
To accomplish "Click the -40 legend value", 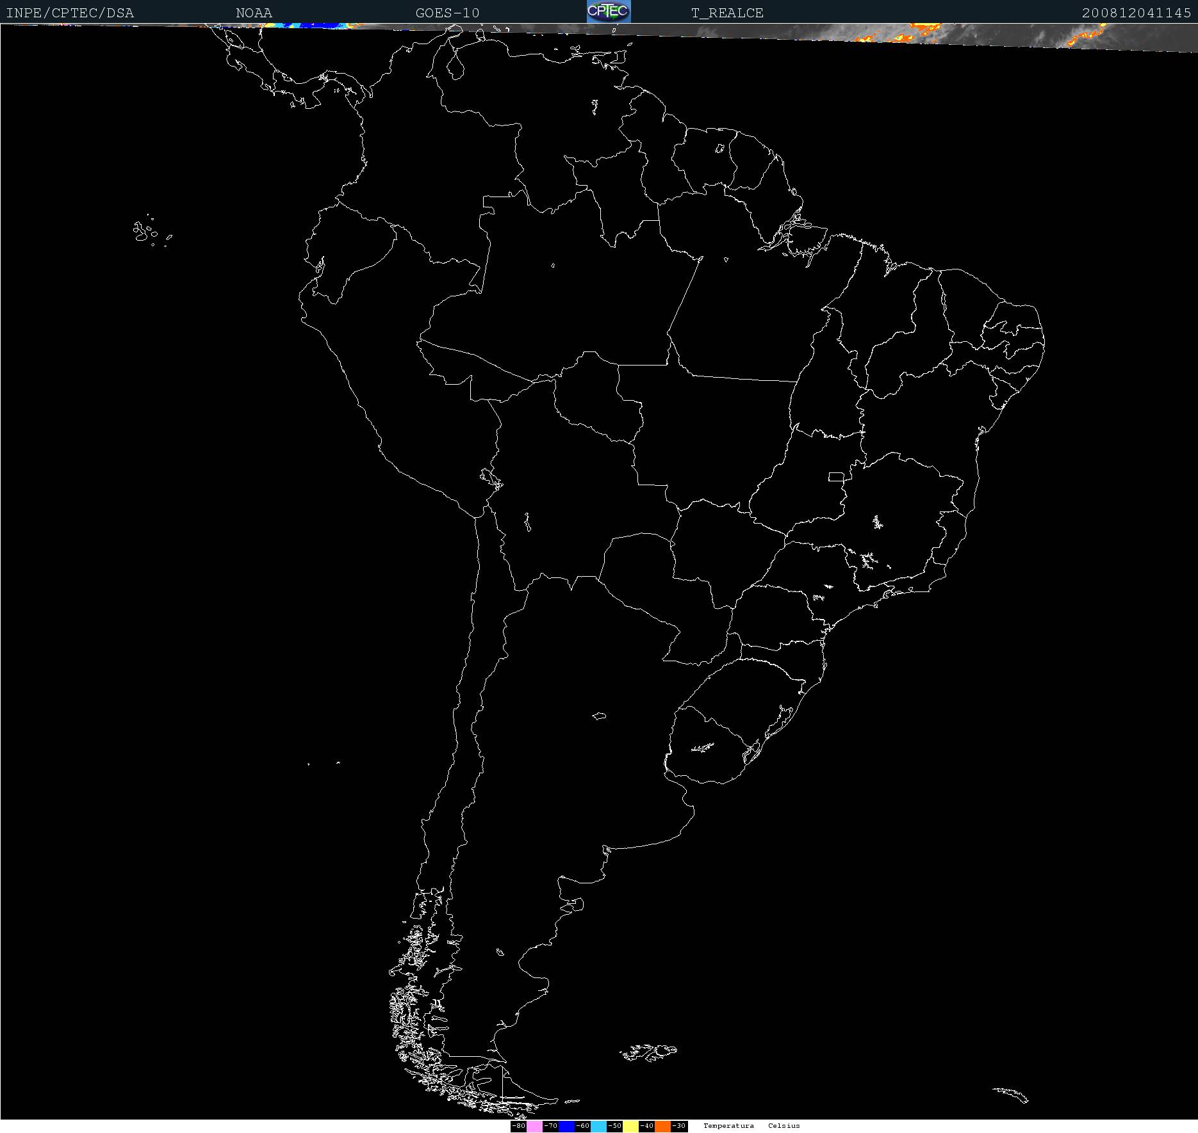I will tap(647, 1126).
